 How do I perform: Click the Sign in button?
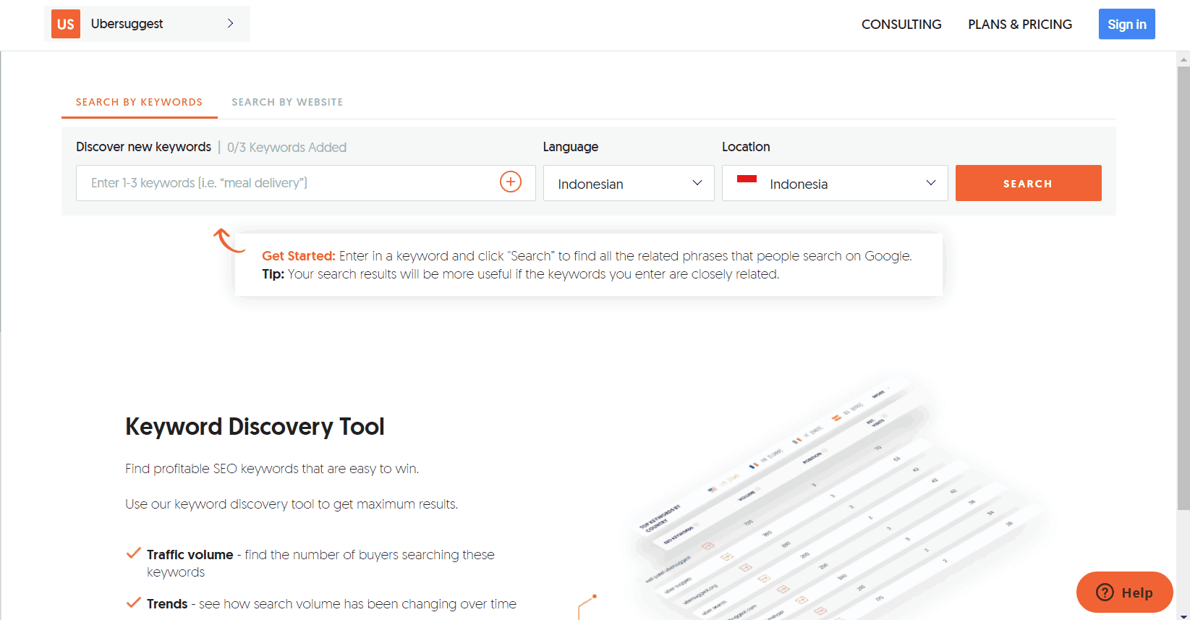pyautogui.click(x=1126, y=24)
